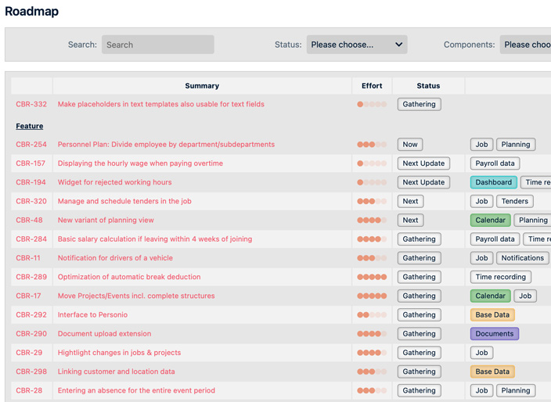The height and width of the screenshot is (402, 551).
Task: Open 'Entering an absence for the entire event period'
Action: point(136,390)
